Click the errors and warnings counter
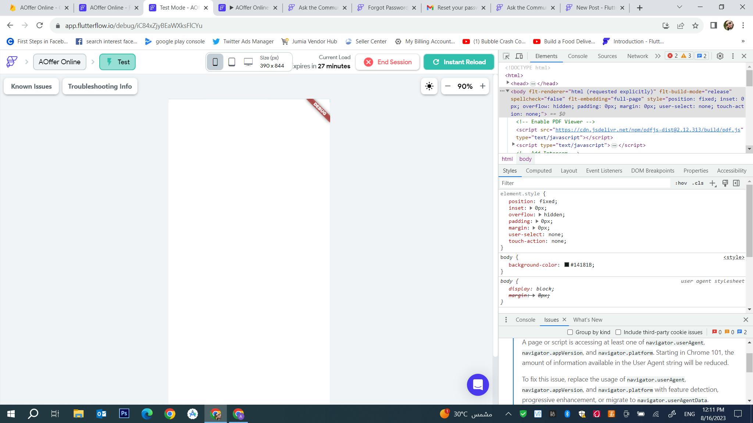Screen dimensions: 753x423 679,56
